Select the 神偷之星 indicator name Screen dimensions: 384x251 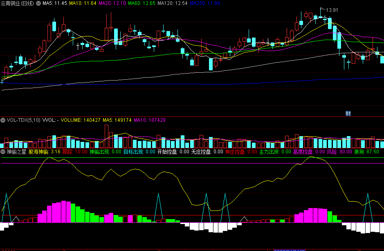tap(16, 152)
